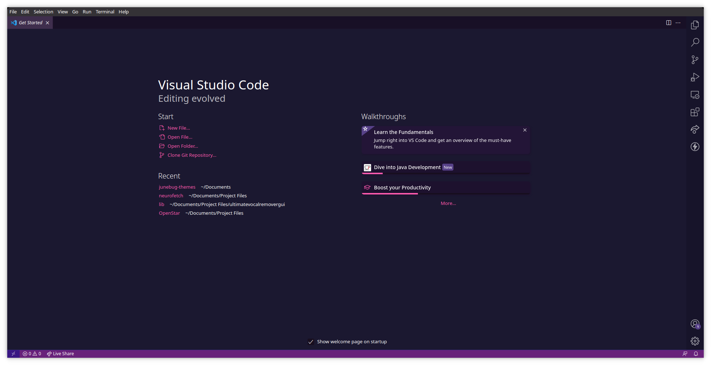The height and width of the screenshot is (365, 711).
Task: Click the Java walkthrough progress bar
Action: (x=446, y=173)
